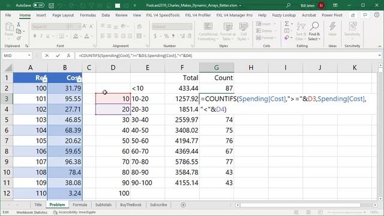Cancel the formula entry with X

pos(47,56)
